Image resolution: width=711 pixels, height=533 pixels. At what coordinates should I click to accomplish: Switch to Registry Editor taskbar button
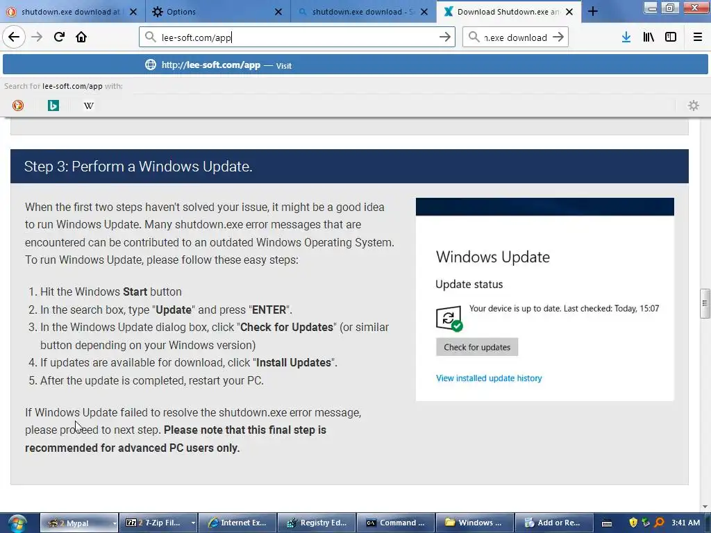317,523
